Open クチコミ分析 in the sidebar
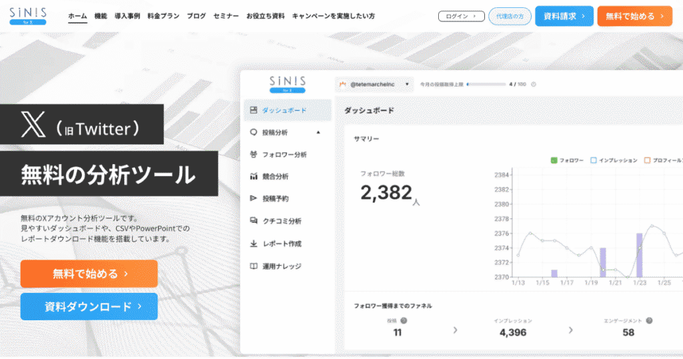683x359 pixels. click(282, 221)
